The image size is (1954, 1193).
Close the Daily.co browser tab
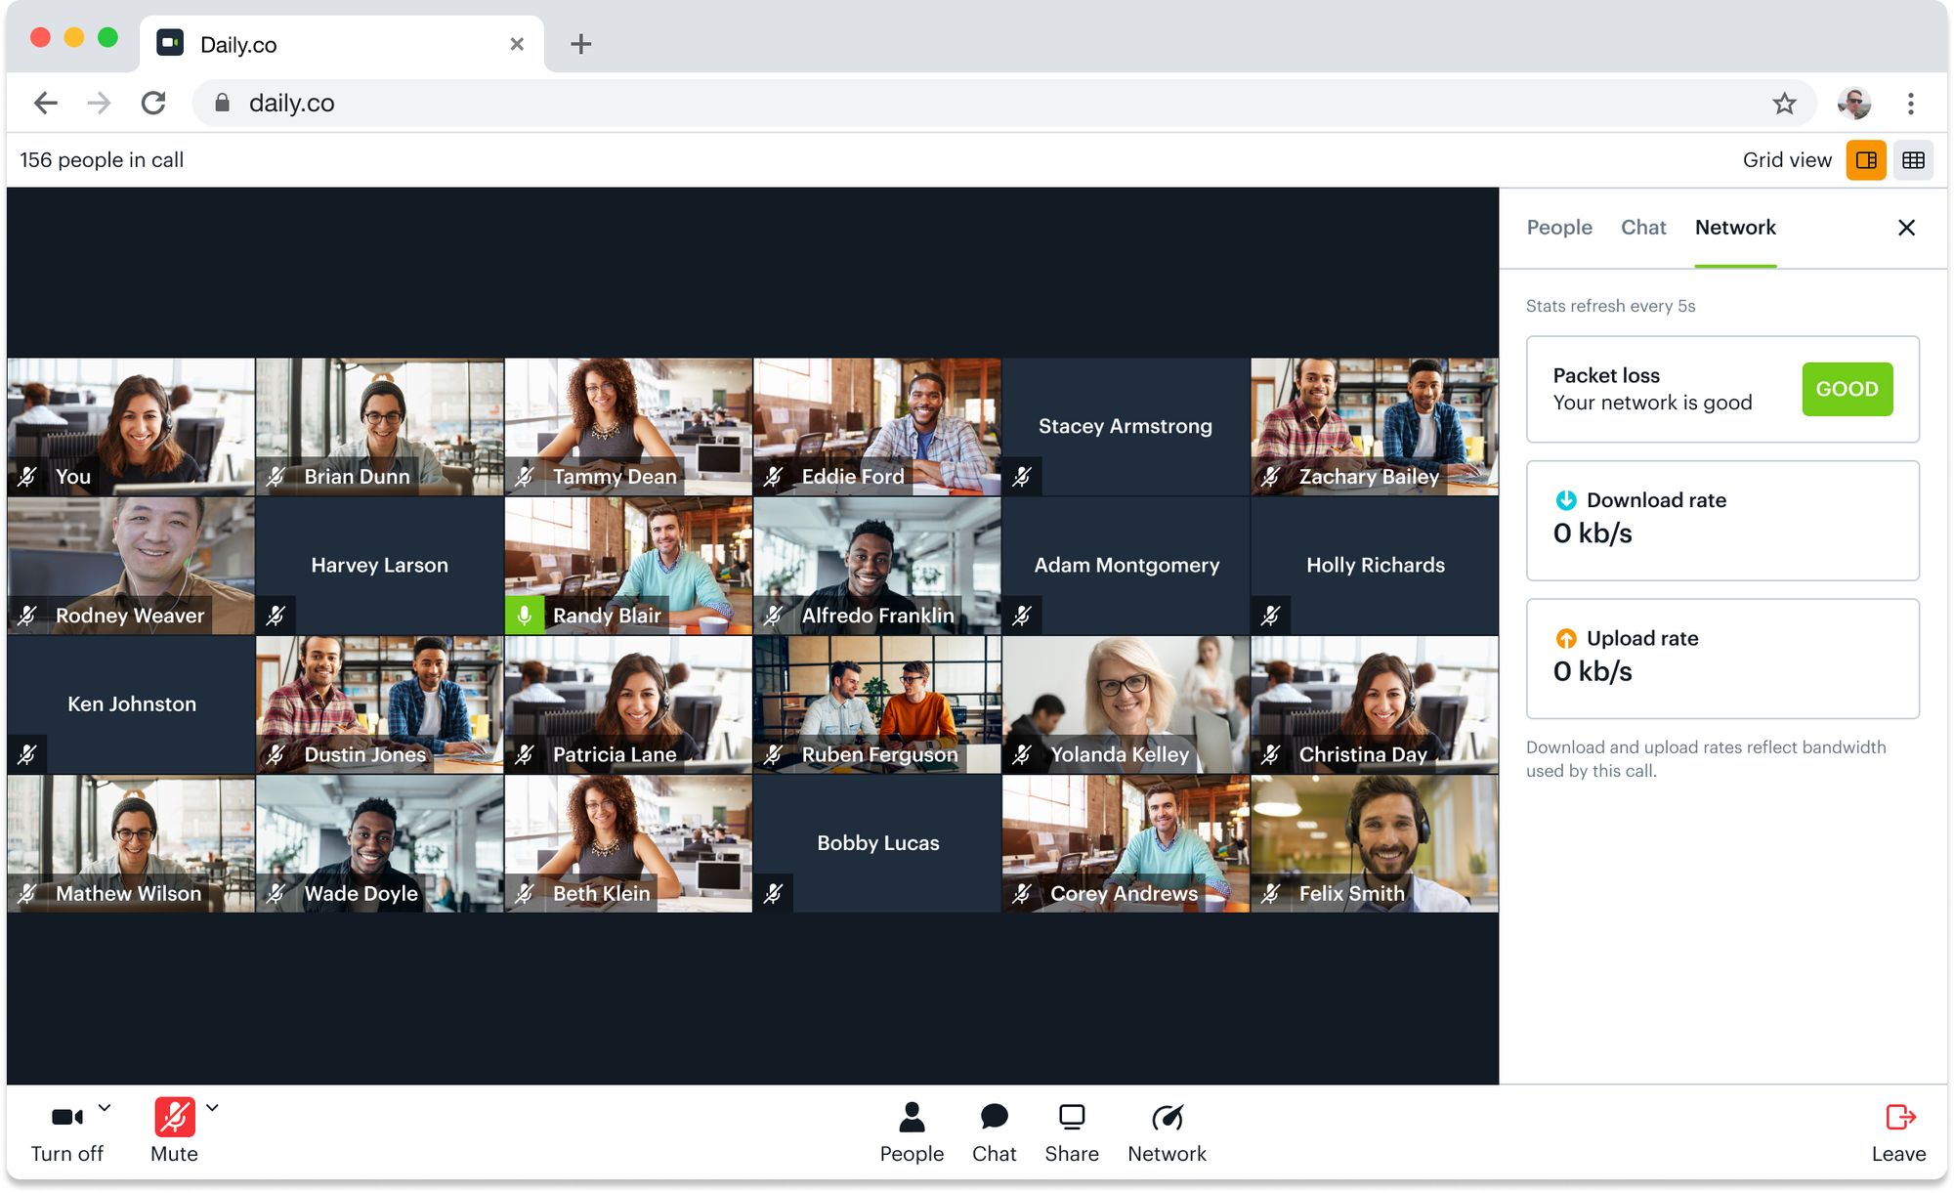pyautogui.click(x=517, y=44)
